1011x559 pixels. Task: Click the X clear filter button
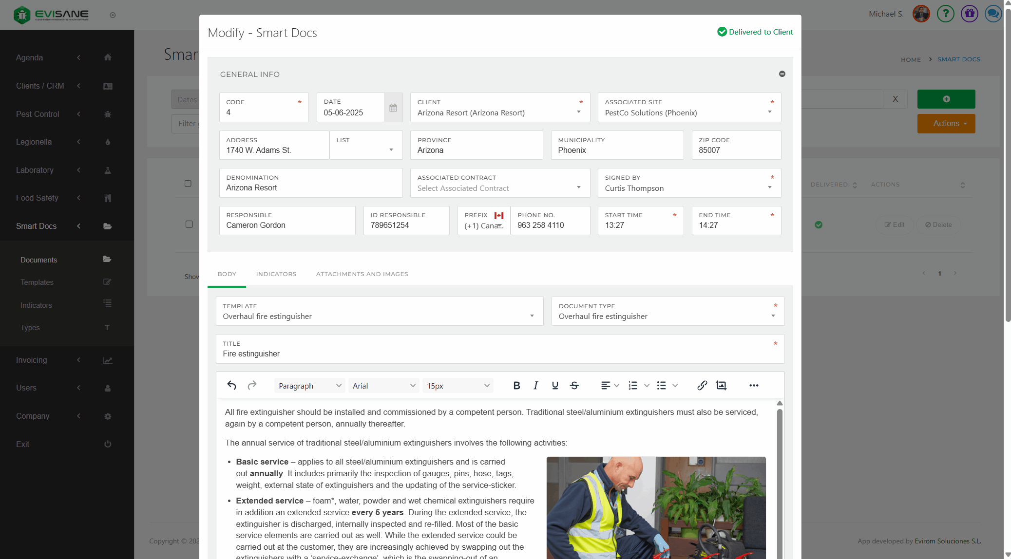pos(895,99)
